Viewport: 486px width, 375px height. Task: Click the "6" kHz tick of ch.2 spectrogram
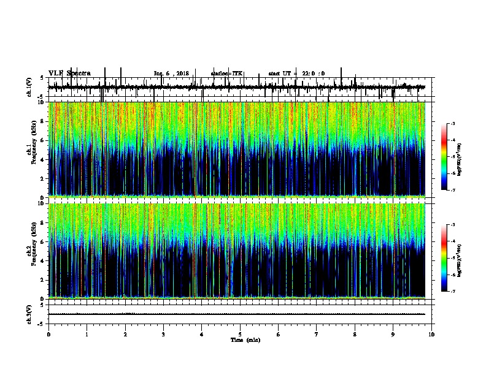(42, 242)
